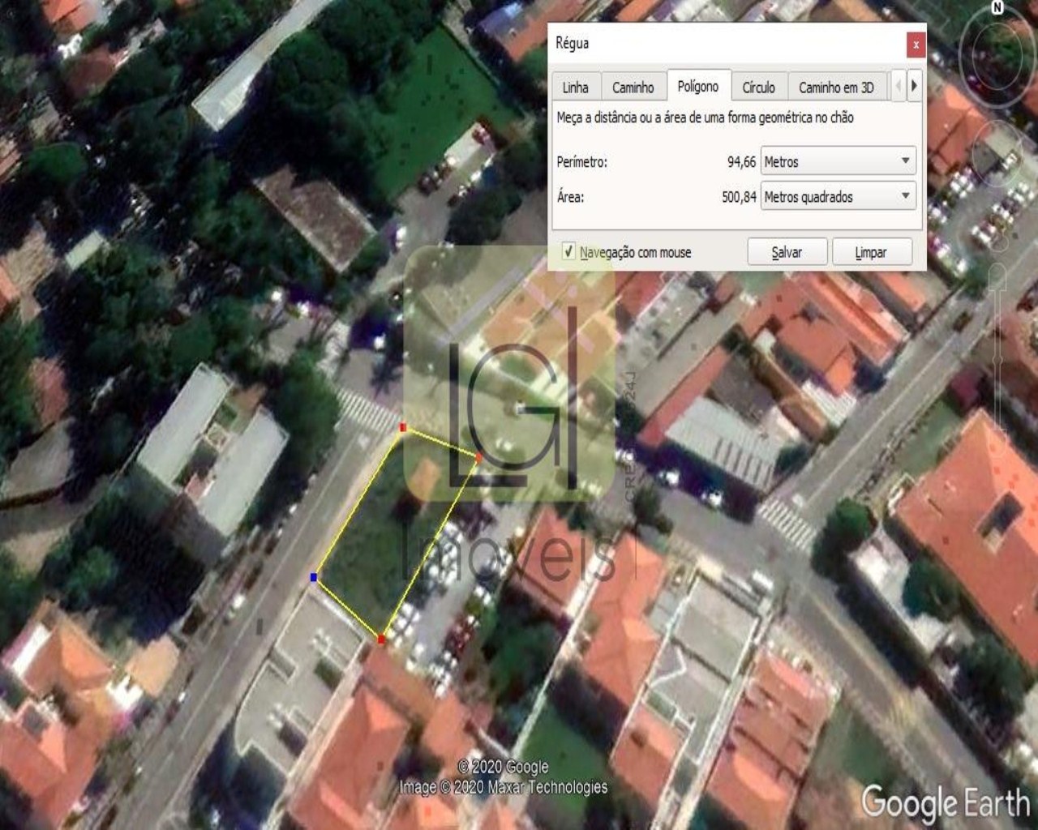Screen dimensions: 1038x830
Task: Click the North indicator on compass
Action: coord(997,7)
